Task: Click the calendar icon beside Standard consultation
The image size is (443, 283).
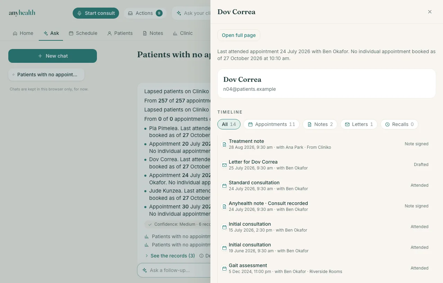Action: [x=224, y=186]
